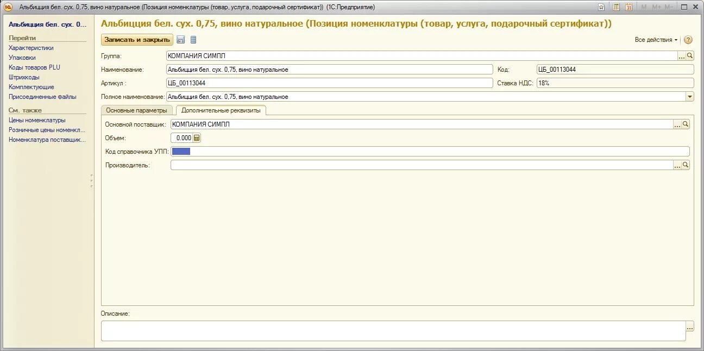Screen dimensions: 704x351
Task: Click the M+ memory add button
Action: [x=656, y=7]
